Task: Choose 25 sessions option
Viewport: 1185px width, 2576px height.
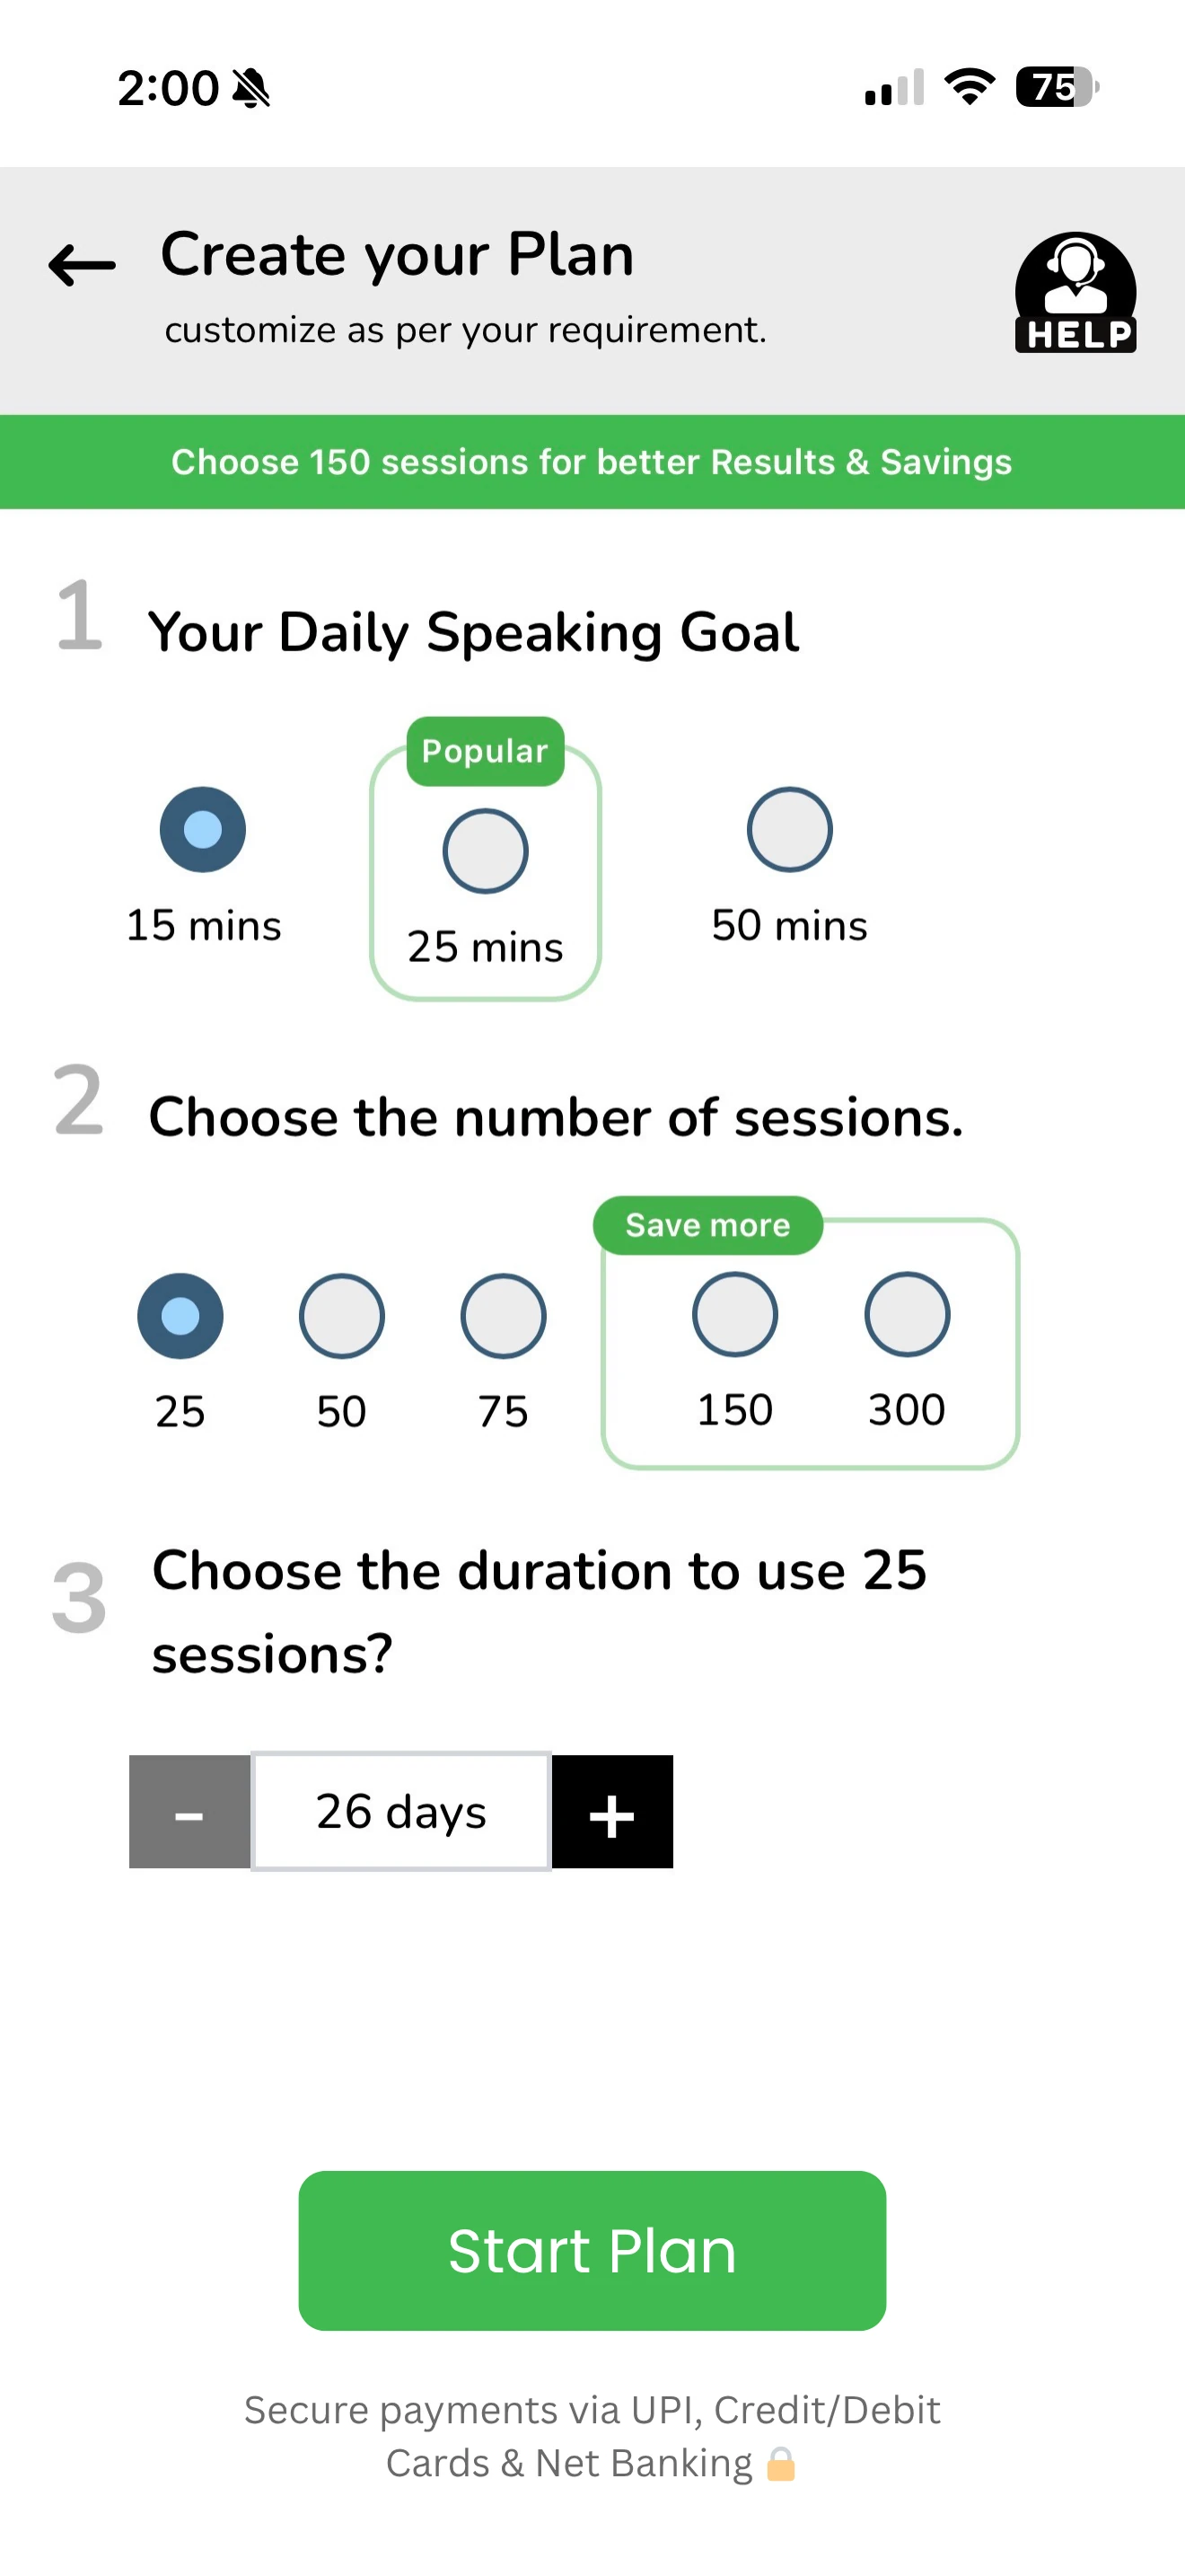Action: (180, 1316)
